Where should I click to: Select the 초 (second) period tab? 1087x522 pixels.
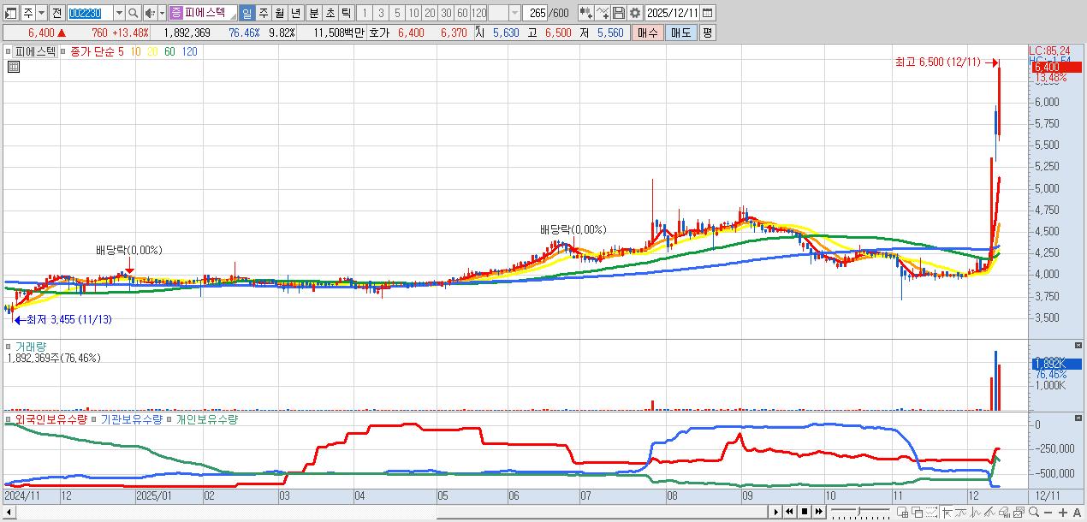(x=330, y=13)
